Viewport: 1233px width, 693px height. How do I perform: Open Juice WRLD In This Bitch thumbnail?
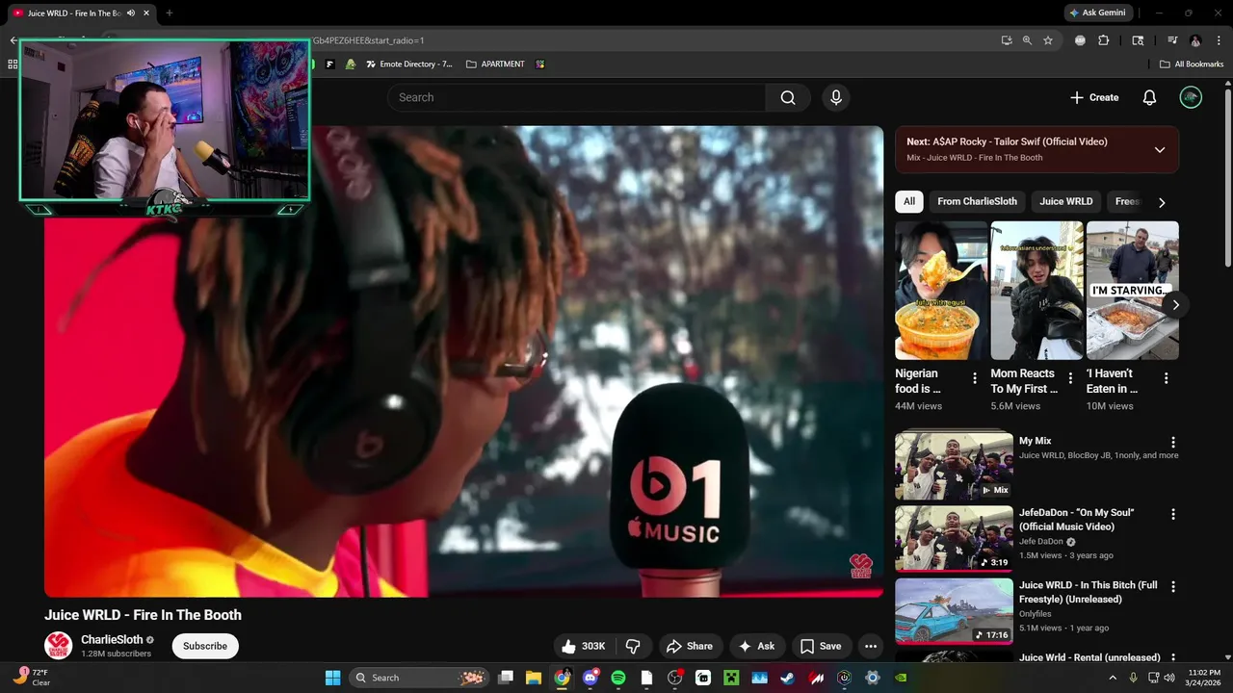pos(954,610)
